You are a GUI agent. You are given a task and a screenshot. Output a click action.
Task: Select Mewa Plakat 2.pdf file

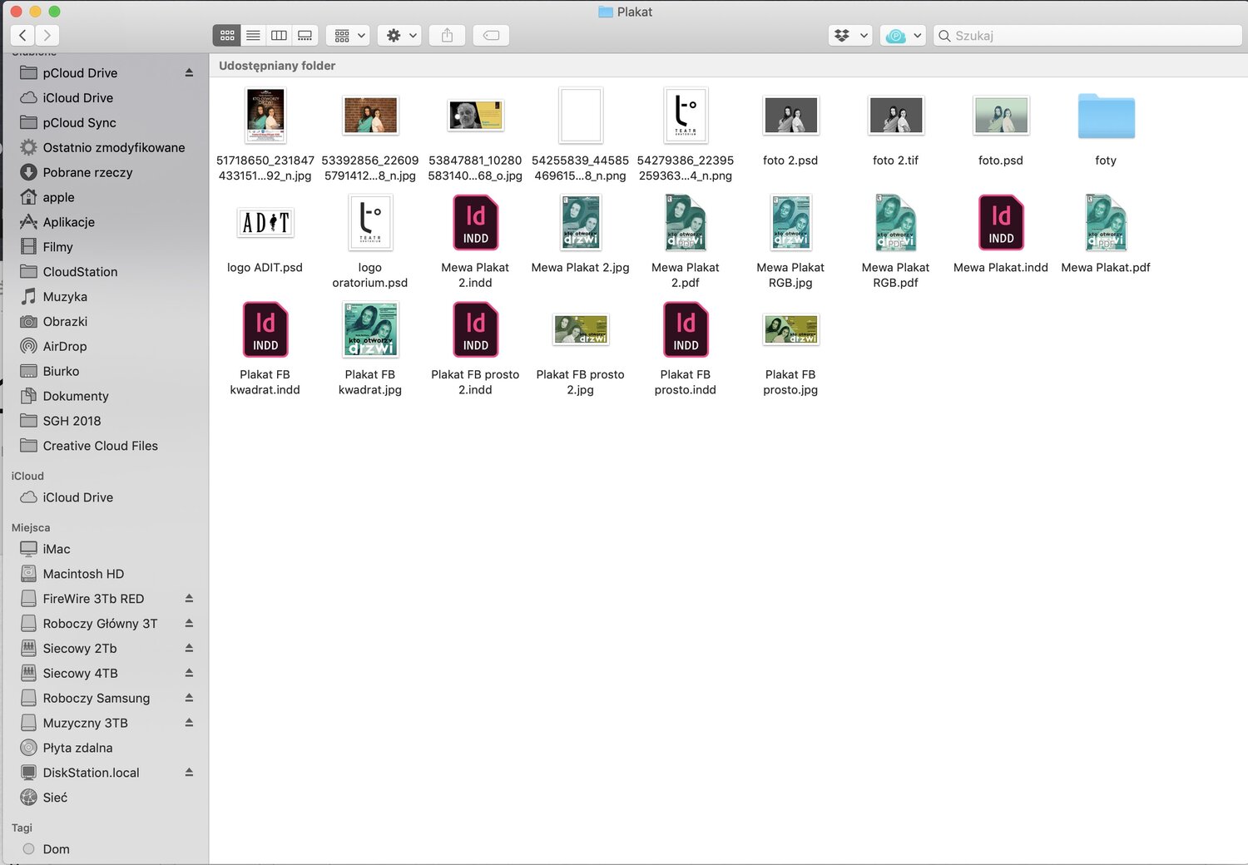click(686, 223)
